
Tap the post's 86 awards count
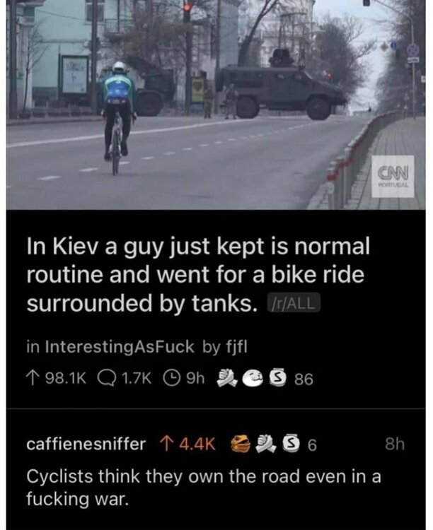[x=304, y=379]
